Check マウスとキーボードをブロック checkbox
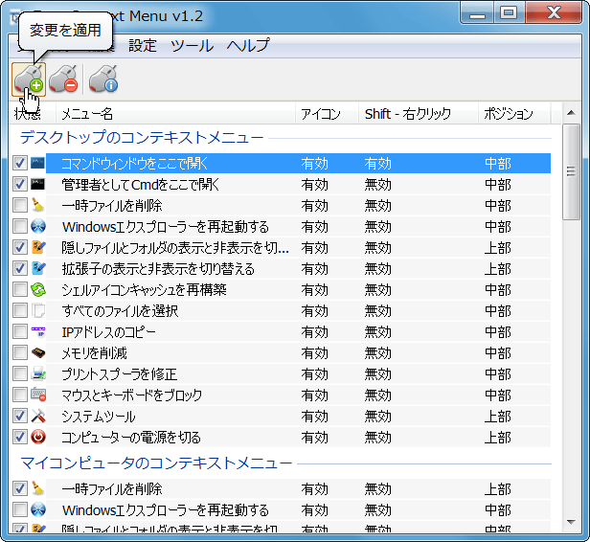 pyautogui.click(x=20, y=395)
